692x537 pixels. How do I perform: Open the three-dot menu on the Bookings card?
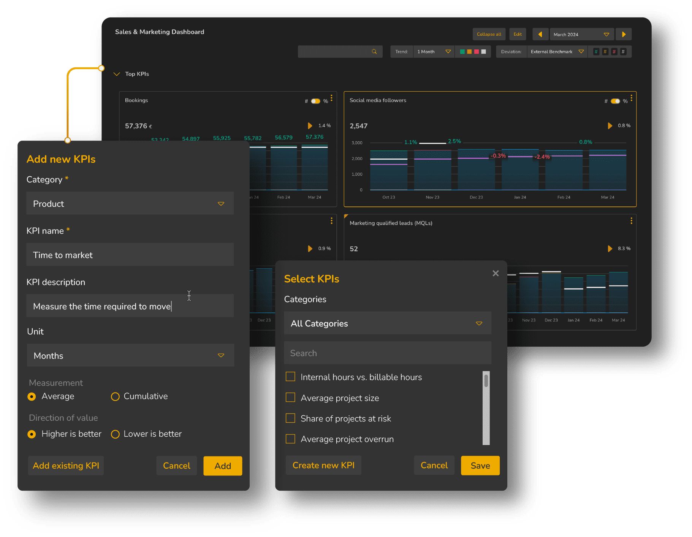click(x=331, y=98)
